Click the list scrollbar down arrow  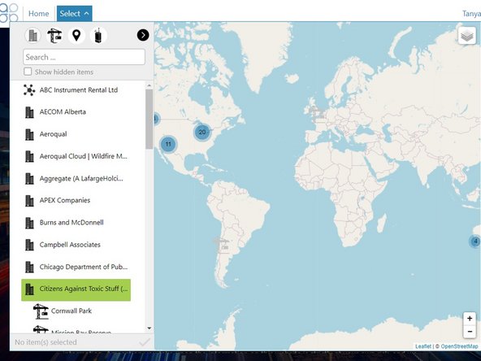click(149, 328)
